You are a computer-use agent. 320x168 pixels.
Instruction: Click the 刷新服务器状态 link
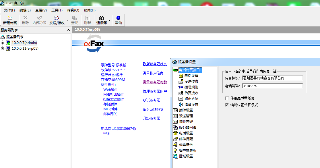(155, 64)
